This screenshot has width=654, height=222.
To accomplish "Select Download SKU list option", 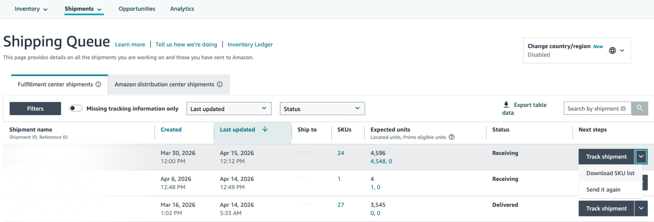I will tap(610, 173).
